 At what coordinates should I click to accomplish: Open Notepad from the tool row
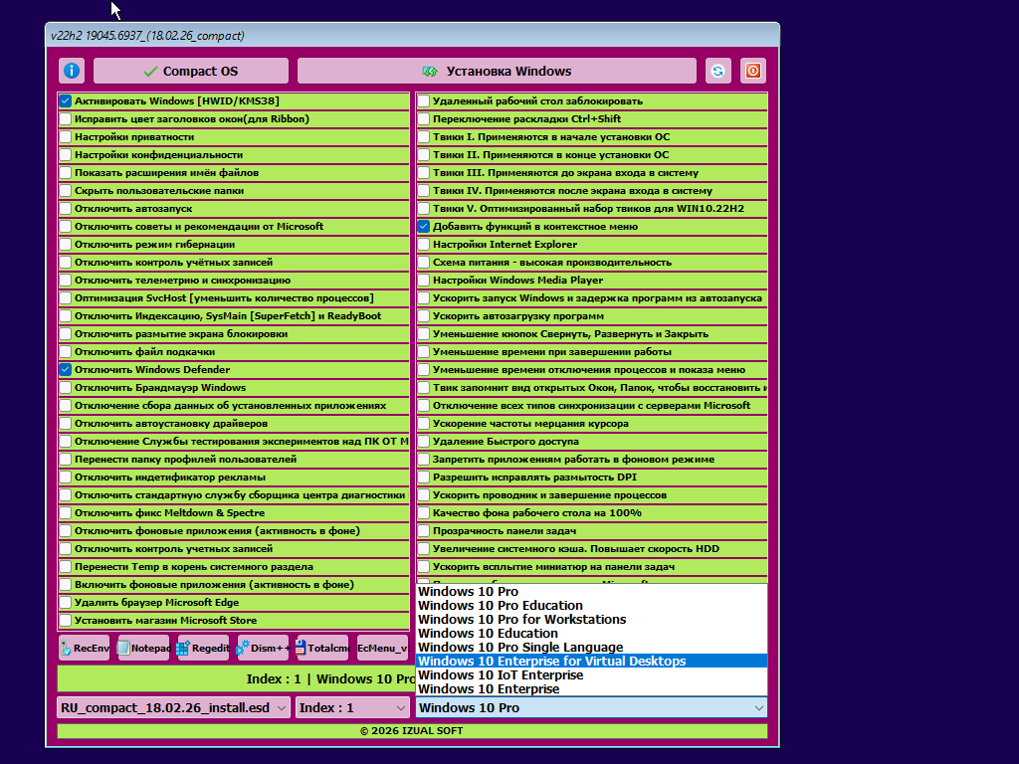[143, 648]
